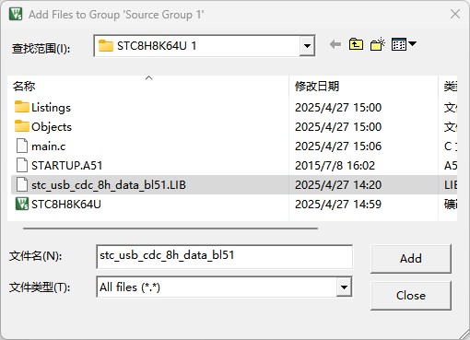Click the 2025/4/27 14:20 date cell

(338, 185)
